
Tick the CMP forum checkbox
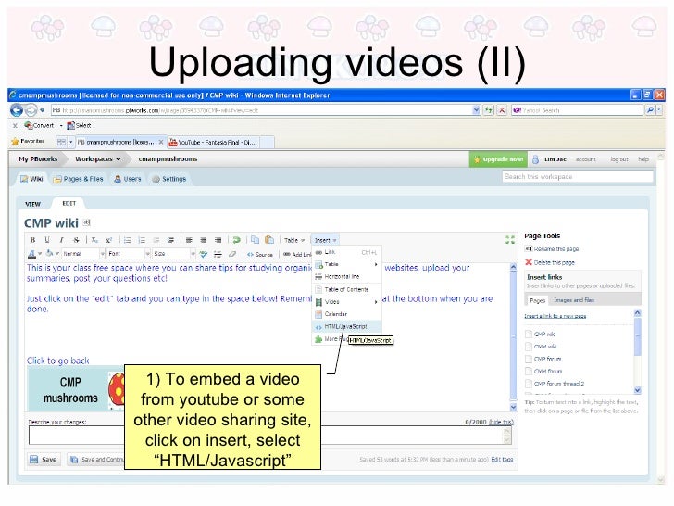pyautogui.click(x=530, y=359)
